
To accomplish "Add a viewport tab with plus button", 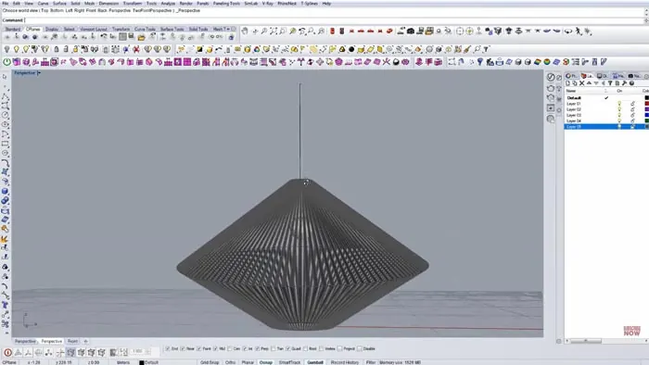I will (x=85, y=342).
